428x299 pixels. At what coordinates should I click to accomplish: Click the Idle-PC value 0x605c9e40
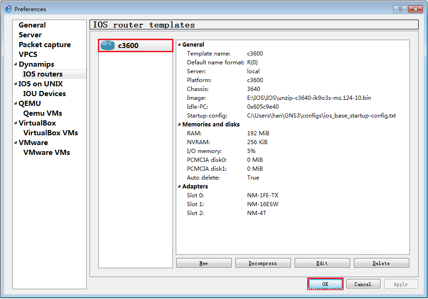263,107
